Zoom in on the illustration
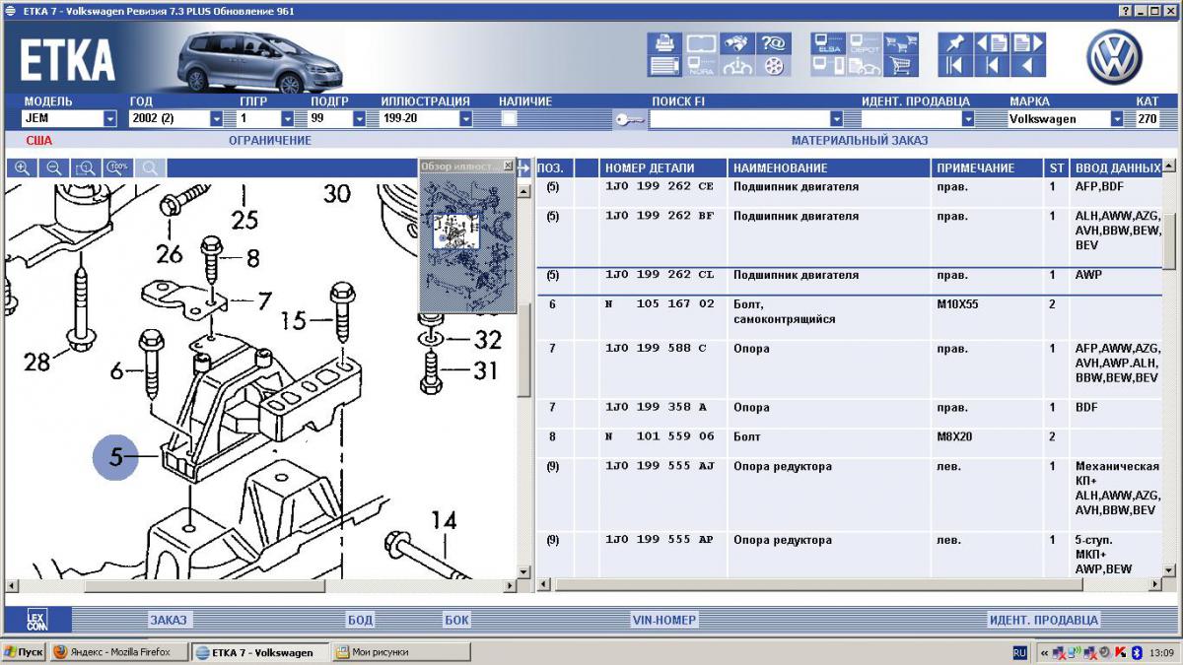This screenshot has height=665, width=1183. [22, 168]
